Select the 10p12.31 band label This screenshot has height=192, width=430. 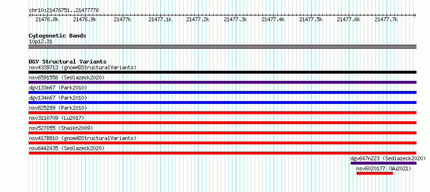(x=41, y=42)
